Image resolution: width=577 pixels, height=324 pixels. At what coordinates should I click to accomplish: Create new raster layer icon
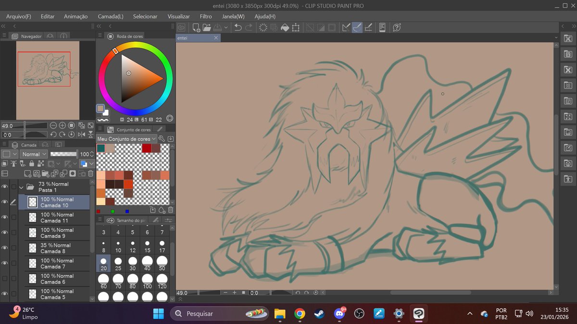[28, 174]
